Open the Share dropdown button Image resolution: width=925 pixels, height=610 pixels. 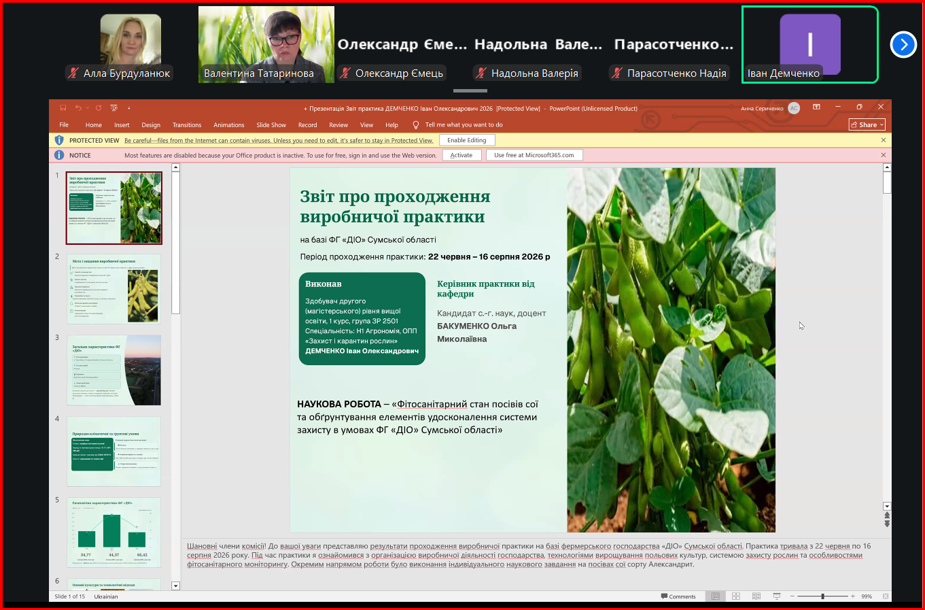(867, 124)
